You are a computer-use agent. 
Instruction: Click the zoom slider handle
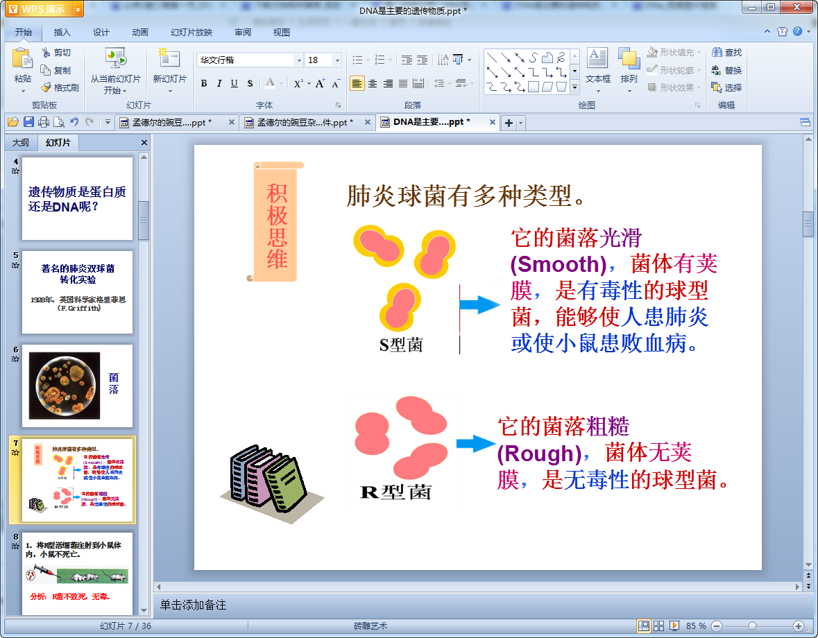point(752,626)
